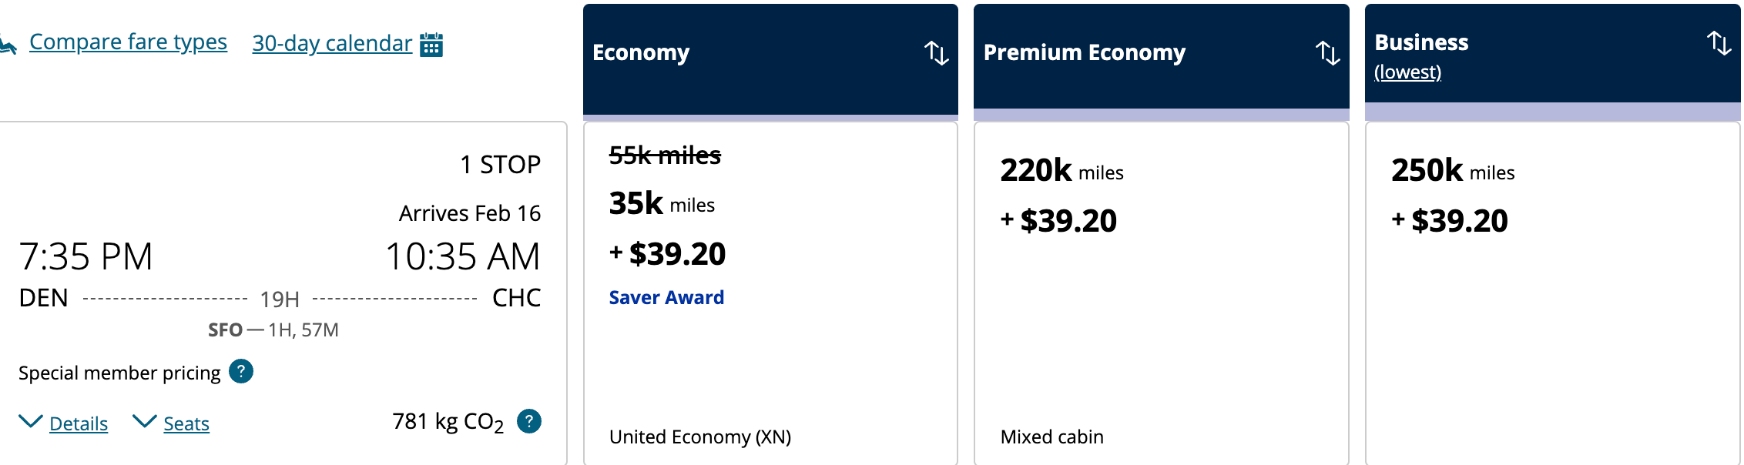
Task: Expand the flight Details chevron
Action: (x=30, y=422)
